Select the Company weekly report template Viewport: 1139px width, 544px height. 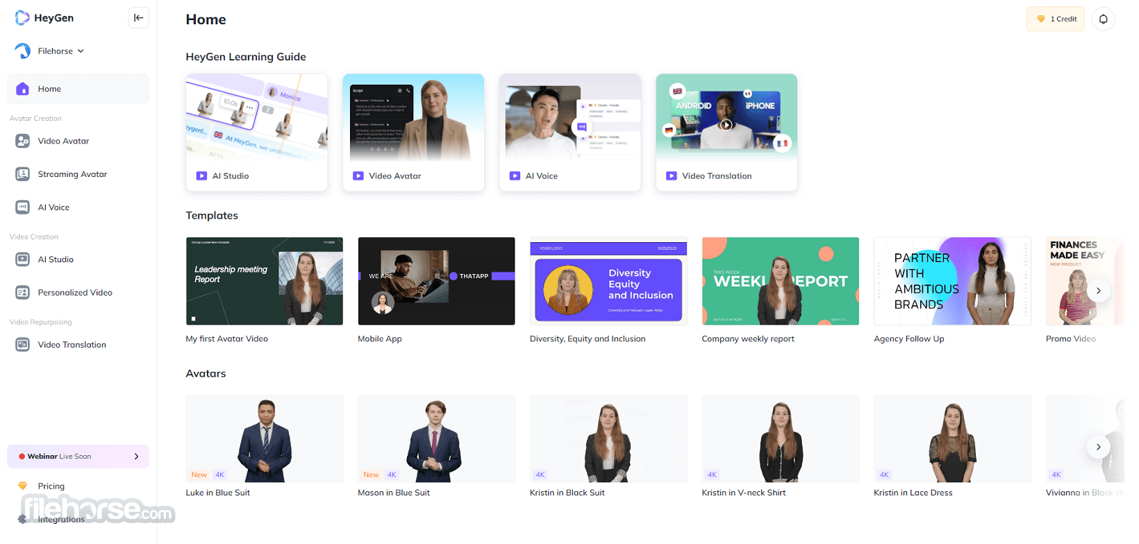point(781,281)
